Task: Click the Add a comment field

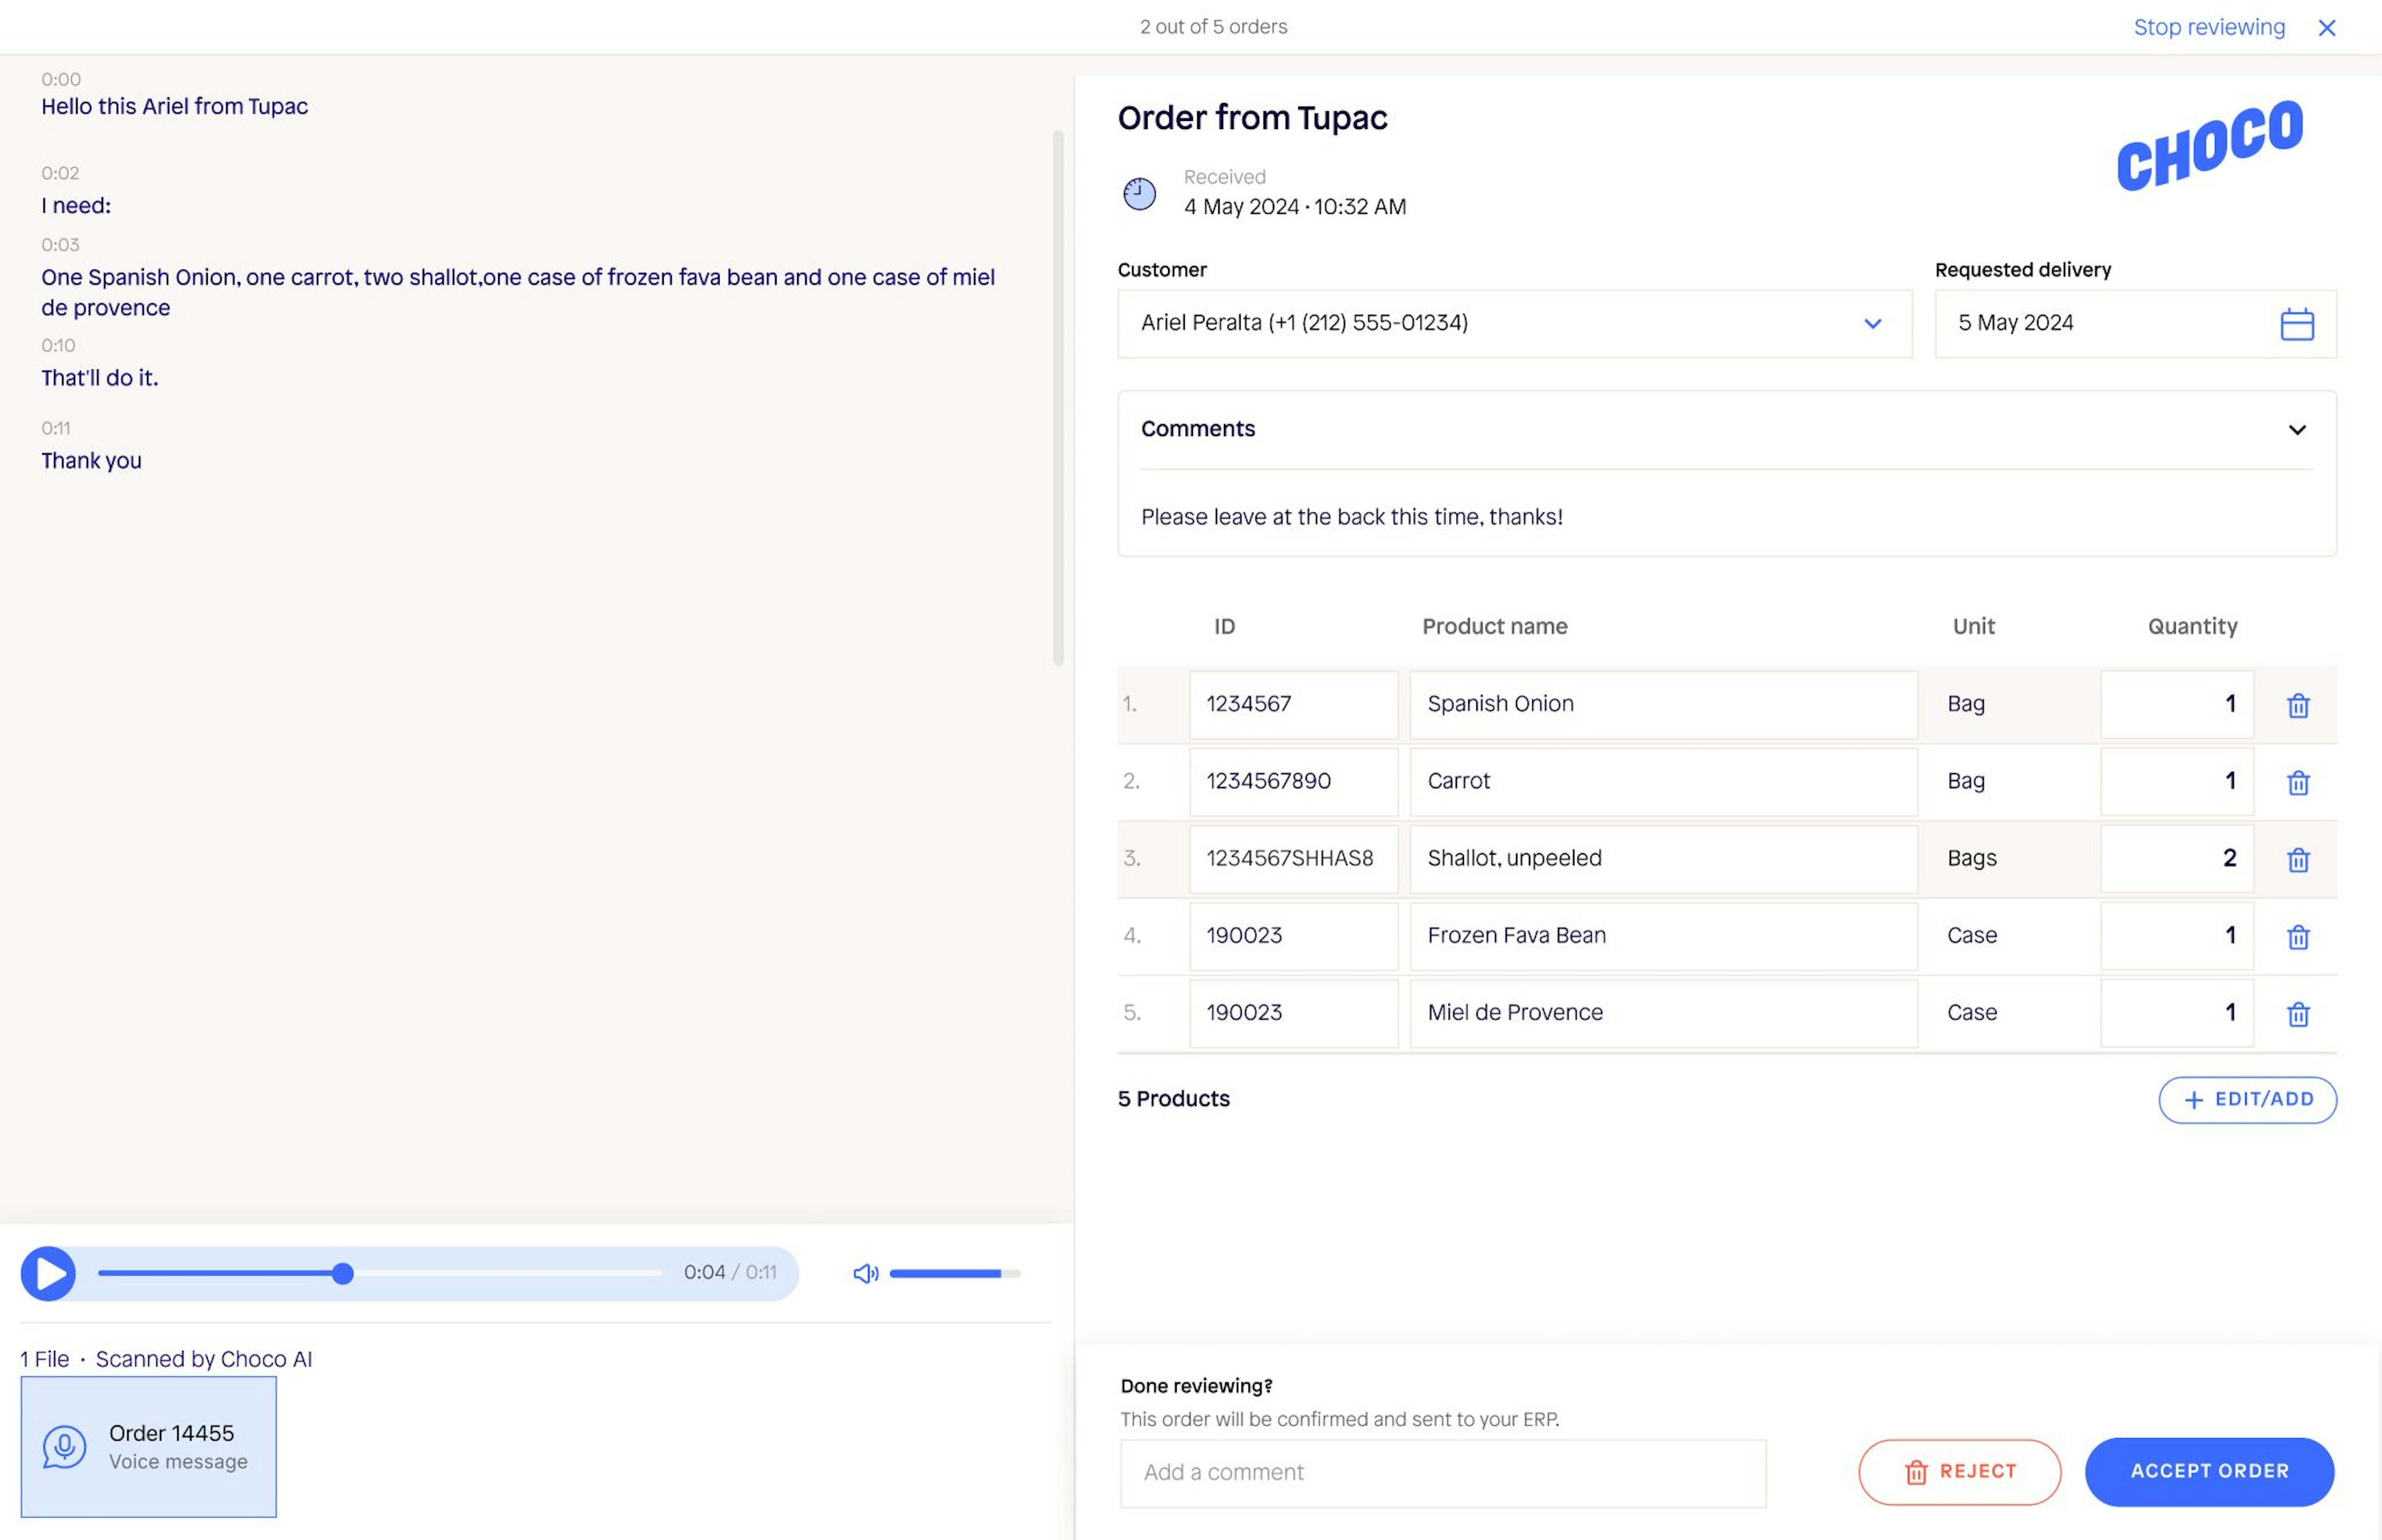Action: coord(1442,1472)
